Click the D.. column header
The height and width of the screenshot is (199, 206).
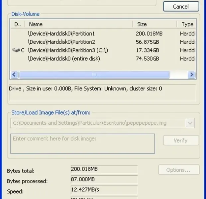coord(18,24)
